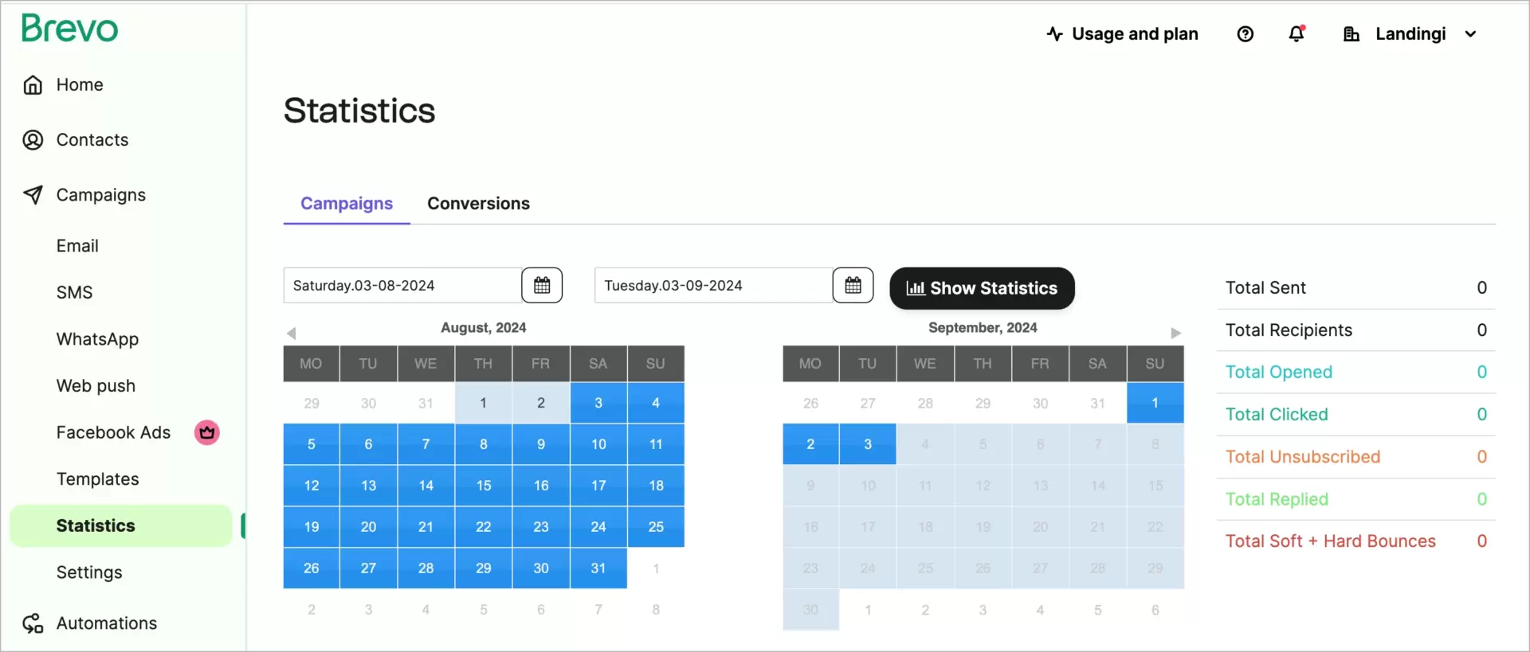1530x652 pixels.
Task: Open the start date calendar picker icon
Action: [x=542, y=285]
